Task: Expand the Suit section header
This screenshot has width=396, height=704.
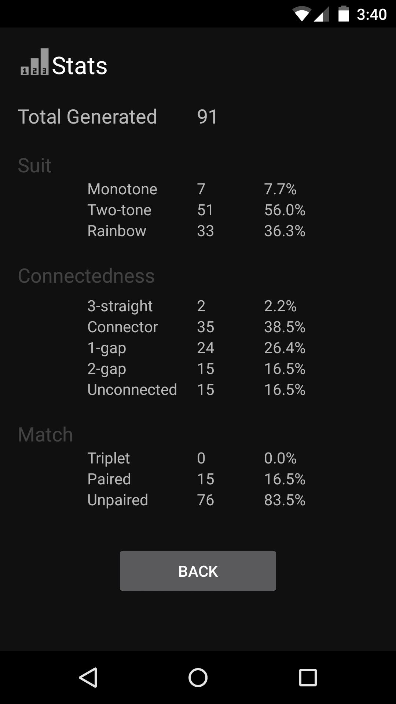Action: coord(35,165)
